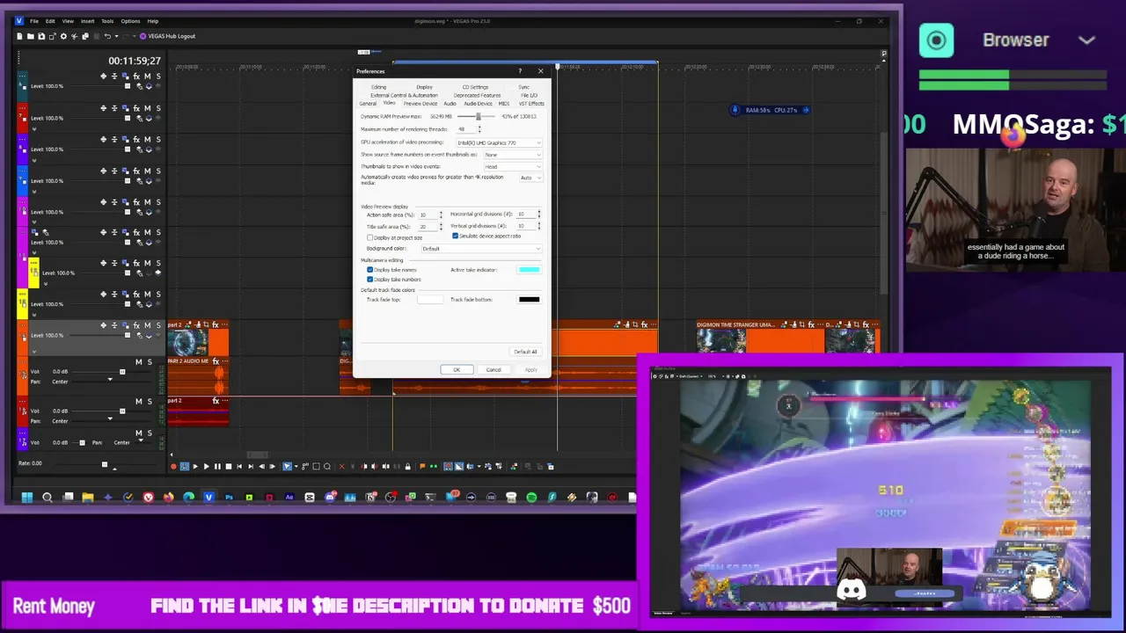The image size is (1126, 633).
Task: Open Undo history dropdown arrow
Action: point(115,36)
